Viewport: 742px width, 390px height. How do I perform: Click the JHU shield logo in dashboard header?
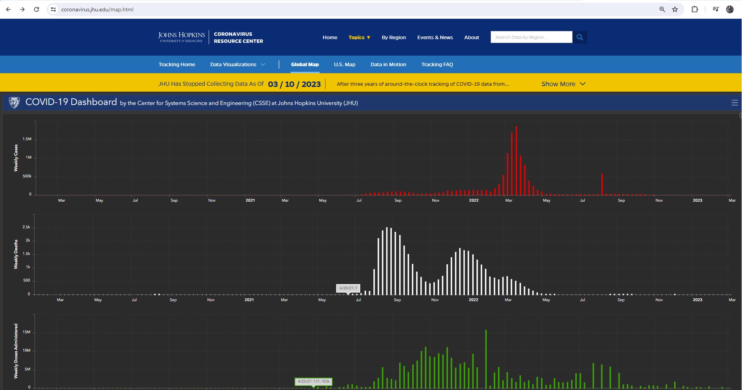[x=15, y=103]
